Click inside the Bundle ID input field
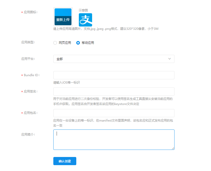The height and width of the screenshot is (171, 211). pos(114,75)
